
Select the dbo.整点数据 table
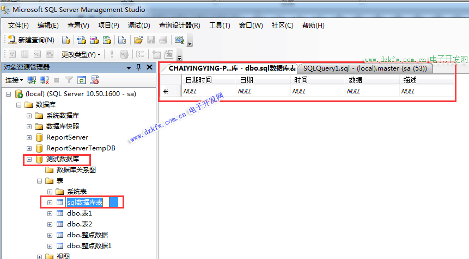point(87,235)
